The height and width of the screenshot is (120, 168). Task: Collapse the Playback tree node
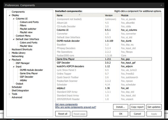(x=9, y=60)
